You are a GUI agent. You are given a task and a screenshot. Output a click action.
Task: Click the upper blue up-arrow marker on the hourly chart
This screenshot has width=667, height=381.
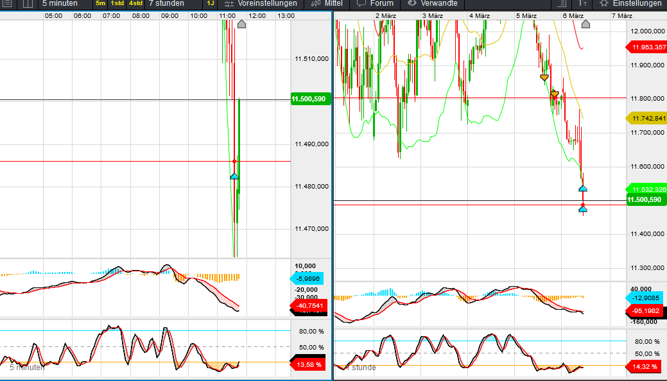click(583, 188)
